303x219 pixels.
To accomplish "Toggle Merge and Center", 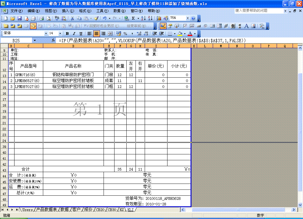I will tap(110, 34).
